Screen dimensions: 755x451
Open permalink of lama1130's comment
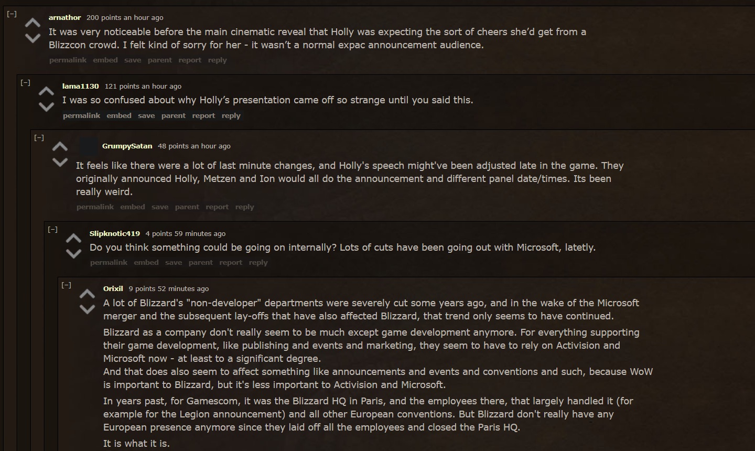pos(81,115)
